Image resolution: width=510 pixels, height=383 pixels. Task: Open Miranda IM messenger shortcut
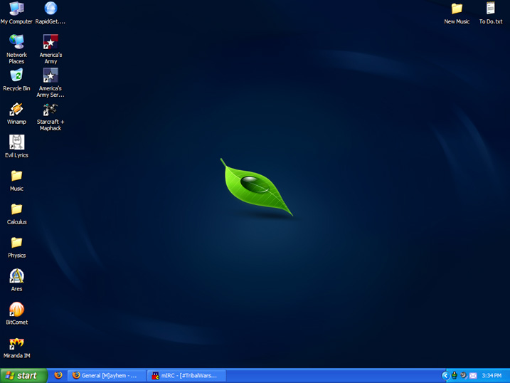16,347
